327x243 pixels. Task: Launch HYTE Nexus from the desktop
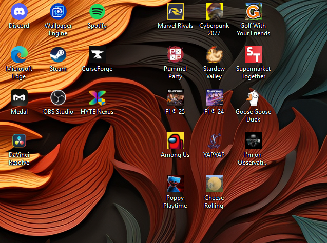pos(97,97)
